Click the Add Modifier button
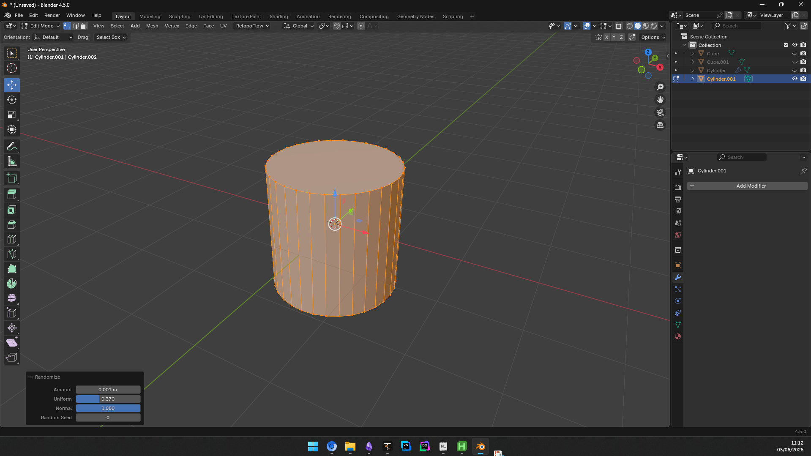811x456 pixels. click(x=747, y=186)
